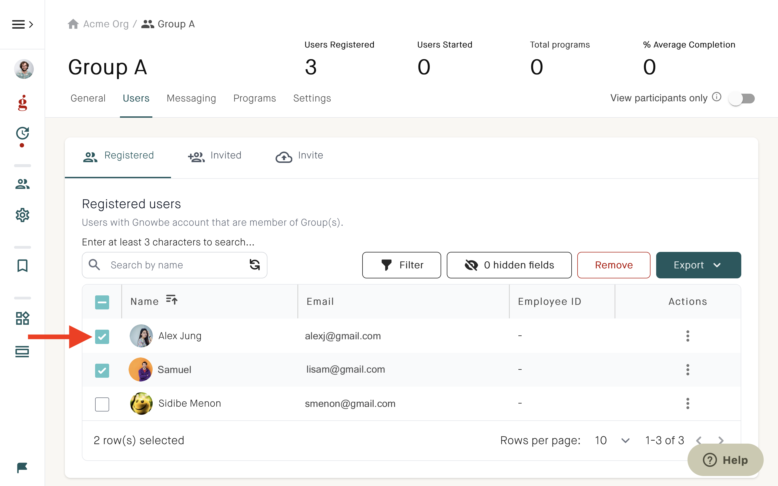Click Alex Jung's avatar
The width and height of the screenshot is (778, 486).
pyautogui.click(x=141, y=336)
